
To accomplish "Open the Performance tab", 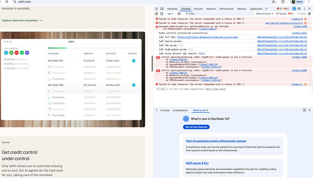I will (226, 9).
